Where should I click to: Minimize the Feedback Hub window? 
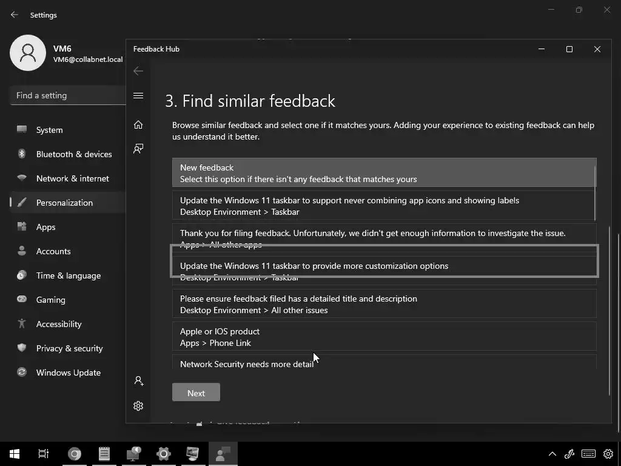click(542, 49)
